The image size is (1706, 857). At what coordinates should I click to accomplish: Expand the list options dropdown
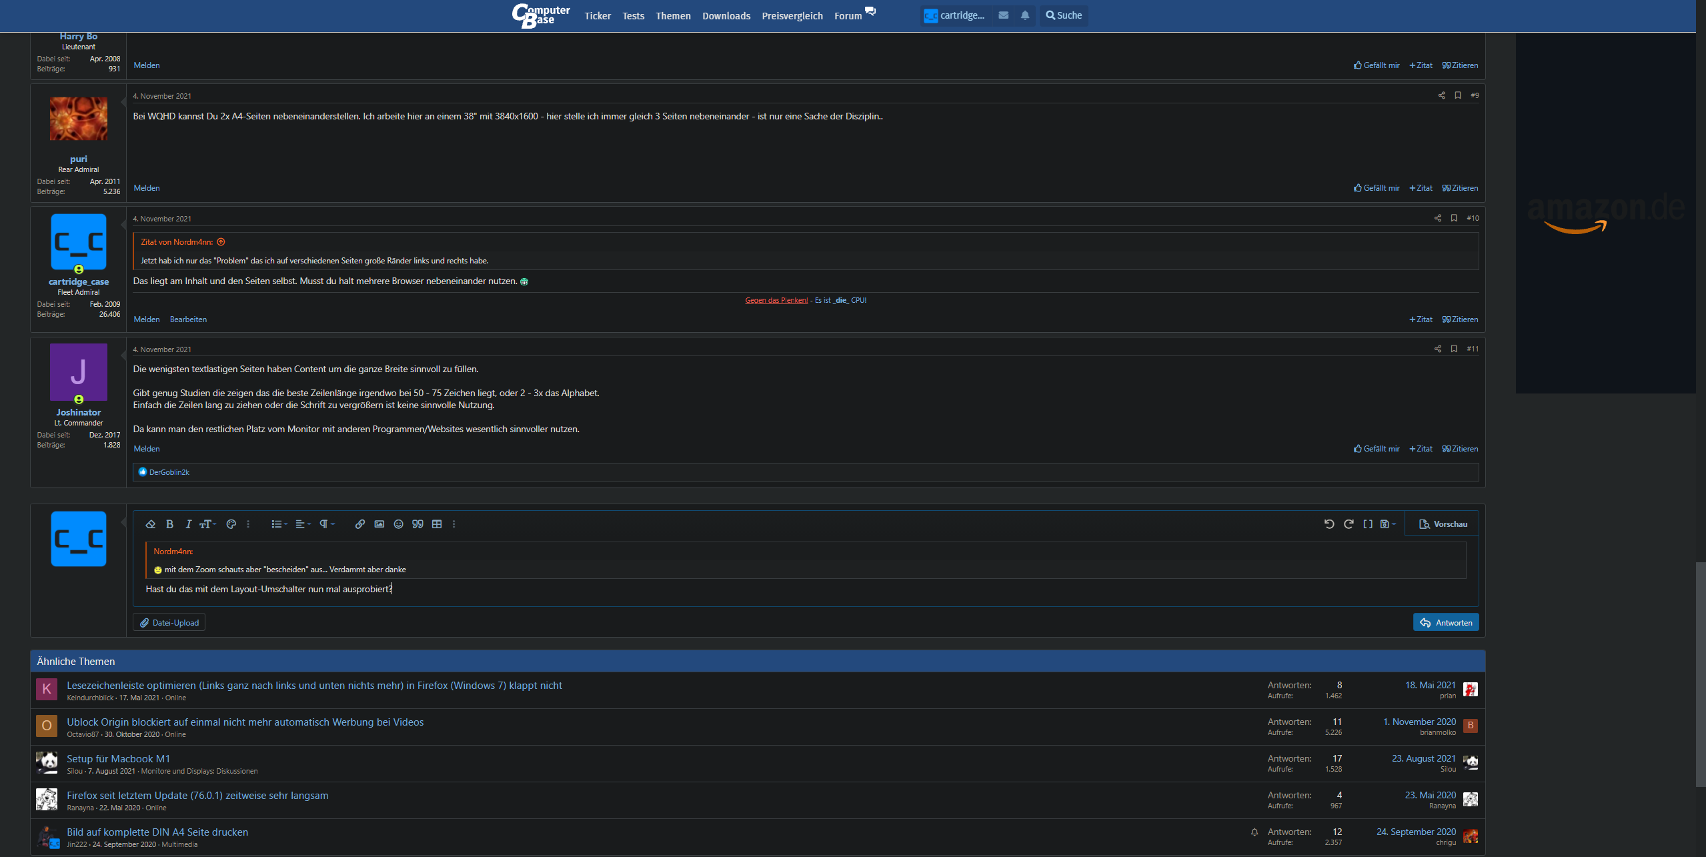(279, 524)
